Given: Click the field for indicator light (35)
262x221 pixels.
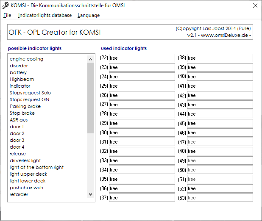Looking at the screenshot, I should click(142, 179).
